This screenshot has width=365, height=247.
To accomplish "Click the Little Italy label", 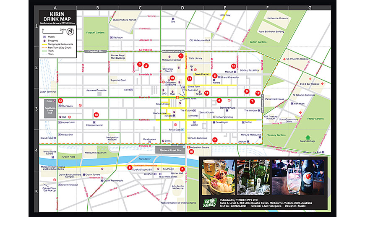I will (225, 15).
